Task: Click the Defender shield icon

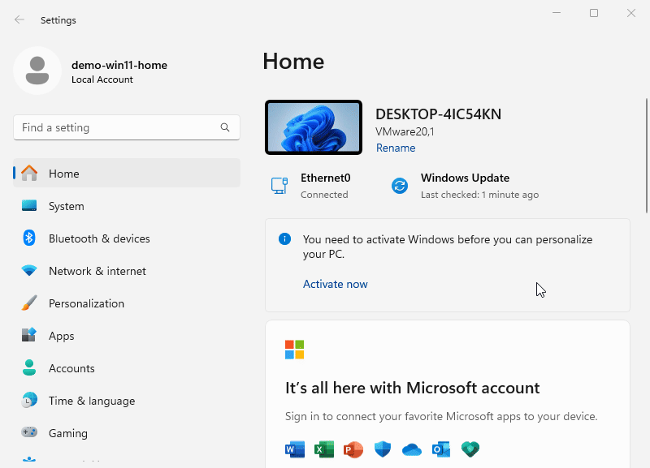Action: pos(383,449)
